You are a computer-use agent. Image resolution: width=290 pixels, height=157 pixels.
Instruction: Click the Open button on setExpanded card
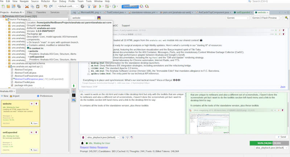point(34,150)
